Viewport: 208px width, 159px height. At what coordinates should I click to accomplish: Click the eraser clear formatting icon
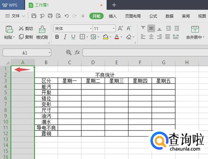129,37
